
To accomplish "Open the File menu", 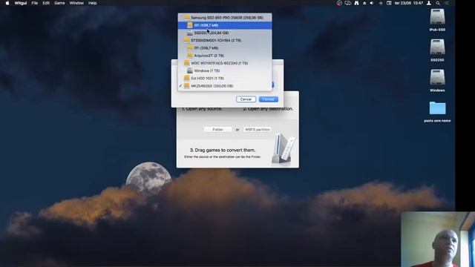I will [35, 3].
